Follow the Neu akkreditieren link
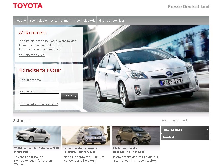 point(32,55)
